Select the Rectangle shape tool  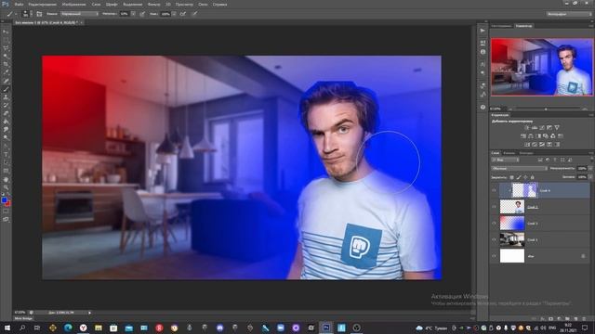pyautogui.click(x=6, y=171)
